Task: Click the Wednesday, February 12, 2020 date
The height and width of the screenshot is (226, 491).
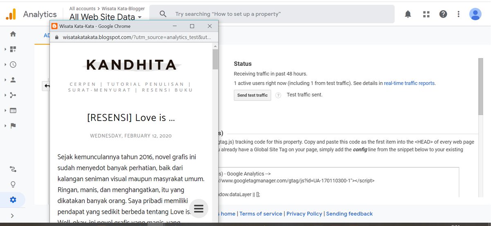Action: click(x=131, y=136)
